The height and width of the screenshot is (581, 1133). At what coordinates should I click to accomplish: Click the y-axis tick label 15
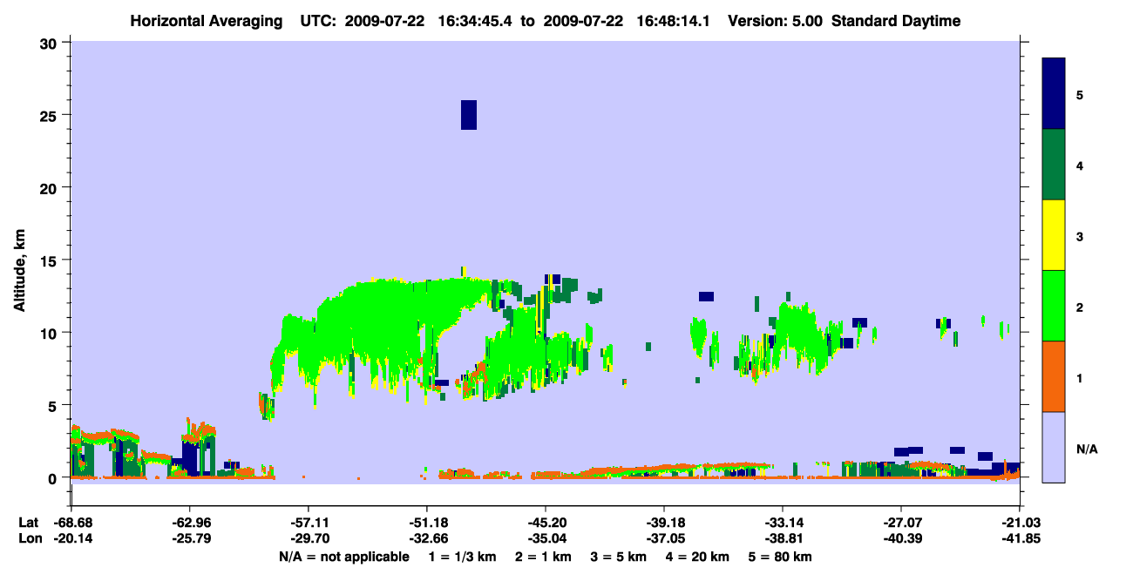pyautogui.click(x=51, y=260)
